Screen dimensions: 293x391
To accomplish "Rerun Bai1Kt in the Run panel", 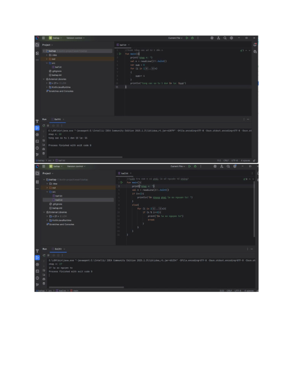I will click(44, 126).
